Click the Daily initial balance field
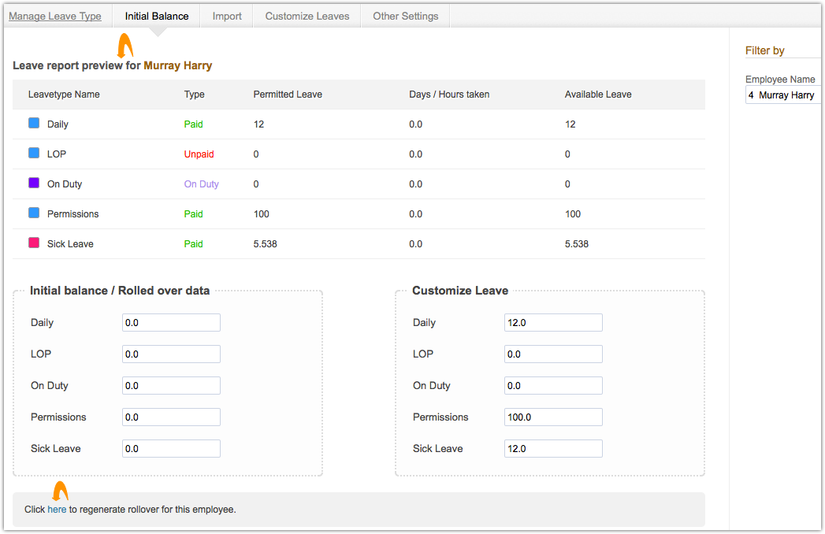The width and height of the screenshot is (825, 534). click(171, 323)
